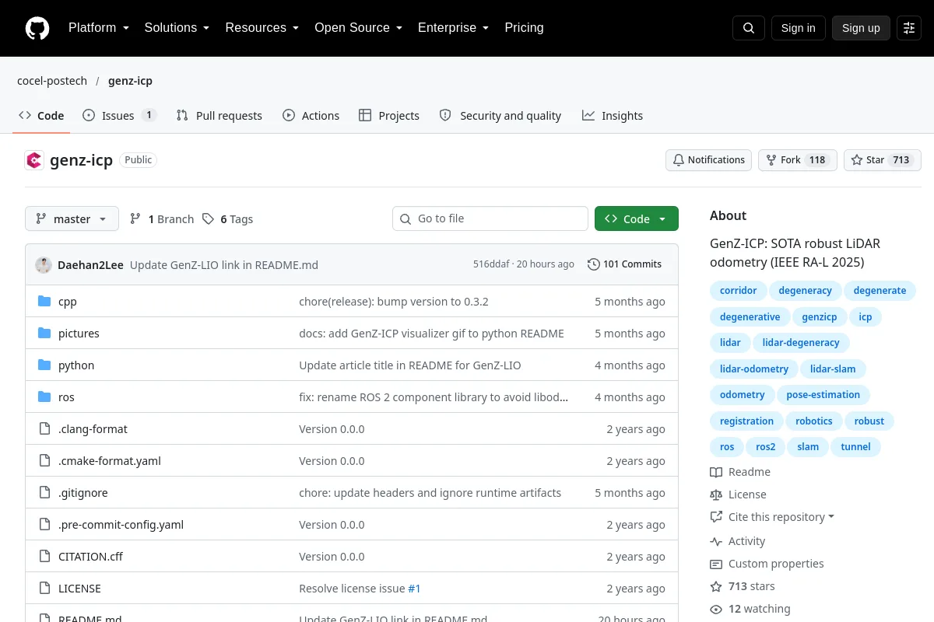Screen dimensions: 934x622
Task: Open the master branch selector dropdown
Action: point(72,219)
